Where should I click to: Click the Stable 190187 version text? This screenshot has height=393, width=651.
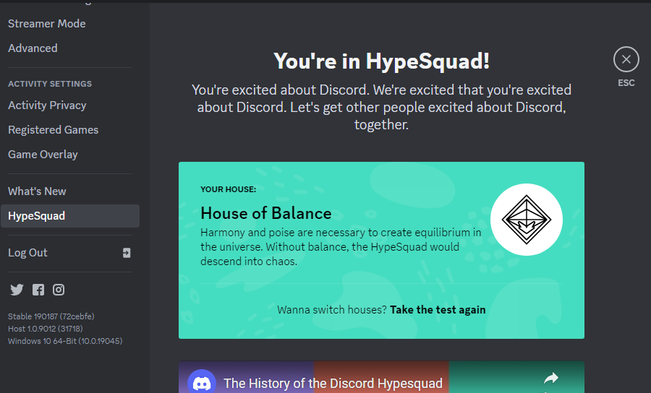pos(51,316)
